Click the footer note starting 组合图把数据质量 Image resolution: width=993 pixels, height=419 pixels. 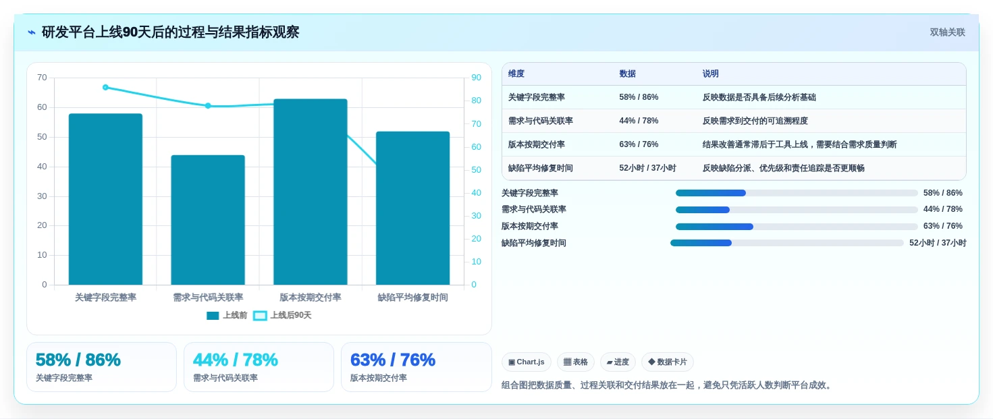[668, 385]
